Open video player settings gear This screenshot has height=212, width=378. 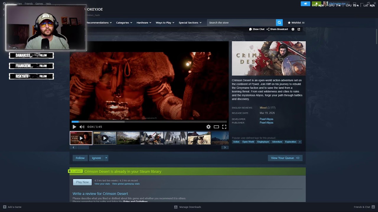click(x=208, y=127)
